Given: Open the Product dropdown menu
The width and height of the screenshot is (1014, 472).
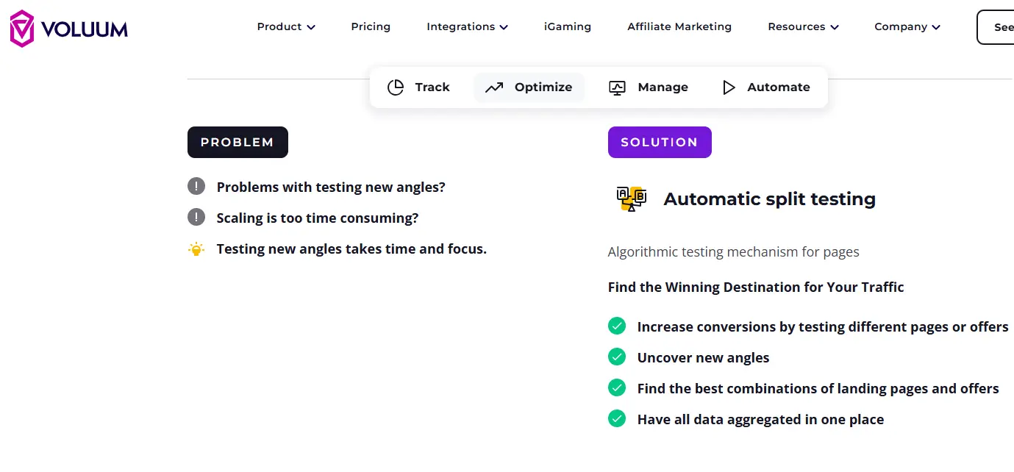Looking at the screenshot, I should [x=286, y=26].
